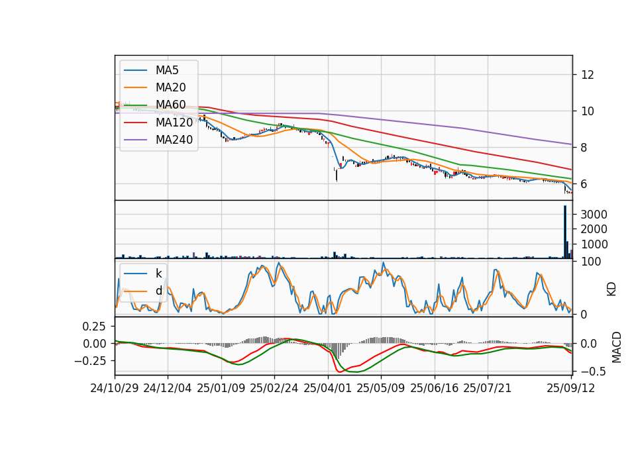The width and height of the screenshot is (636, 457).
Task: Click the MACD axis title
Action: coord(617,347)
